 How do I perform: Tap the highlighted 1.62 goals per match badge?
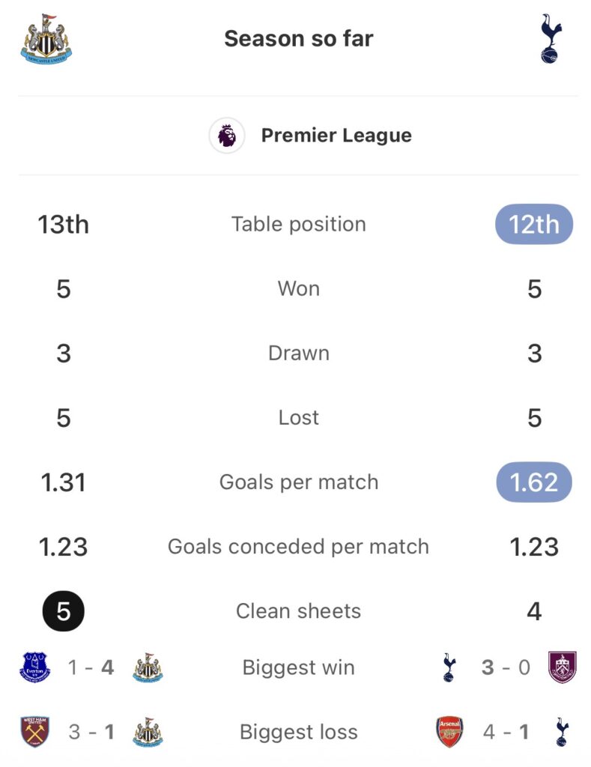pyautogui.click(x=534, y=482)
